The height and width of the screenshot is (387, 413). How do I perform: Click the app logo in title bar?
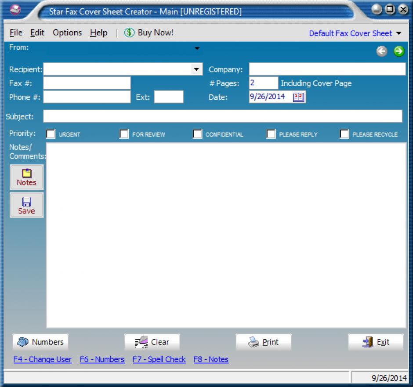tap(15, 10)
